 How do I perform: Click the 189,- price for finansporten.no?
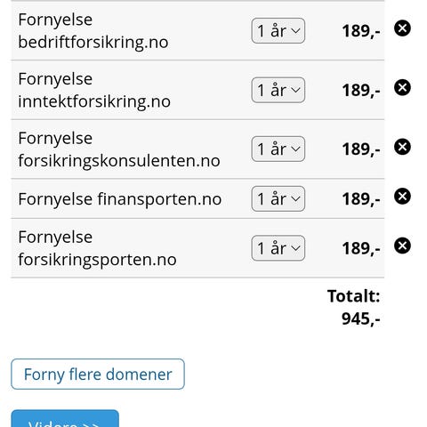click(x=361, y=199)
